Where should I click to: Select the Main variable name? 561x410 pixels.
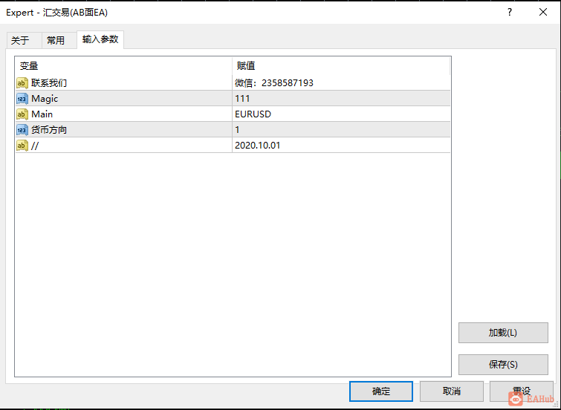point(42,114)
